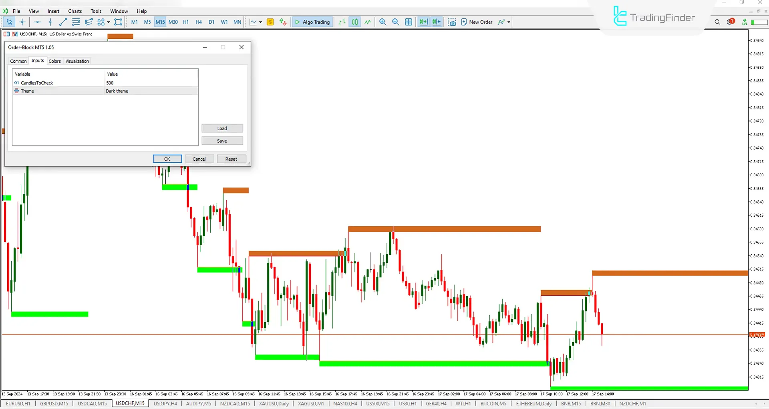Screen dimensions: 769x409
Task: Toggle Algo Trading on or off
Action: 312,22
